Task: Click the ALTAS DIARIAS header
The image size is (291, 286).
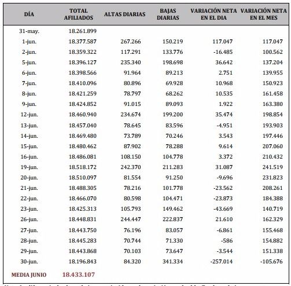Action: tap(125, 14)
